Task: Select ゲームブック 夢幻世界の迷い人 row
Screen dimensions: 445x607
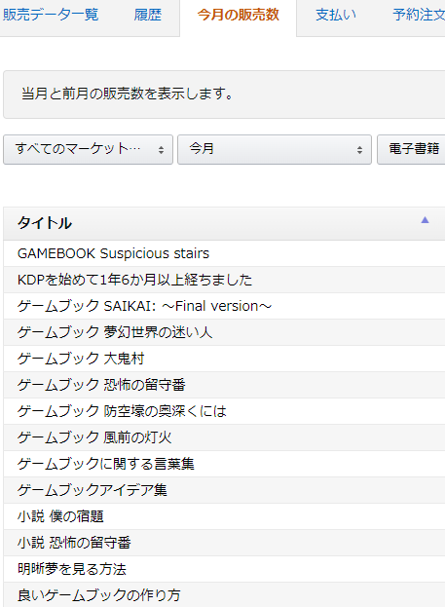Action: click(x=224, y=332)
